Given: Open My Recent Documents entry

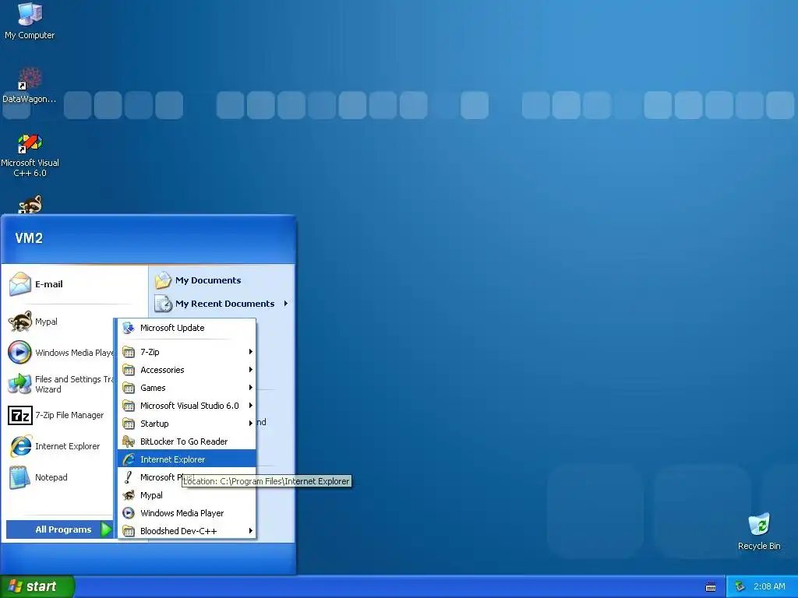Looking at the screenshot, I should (222, 304).
